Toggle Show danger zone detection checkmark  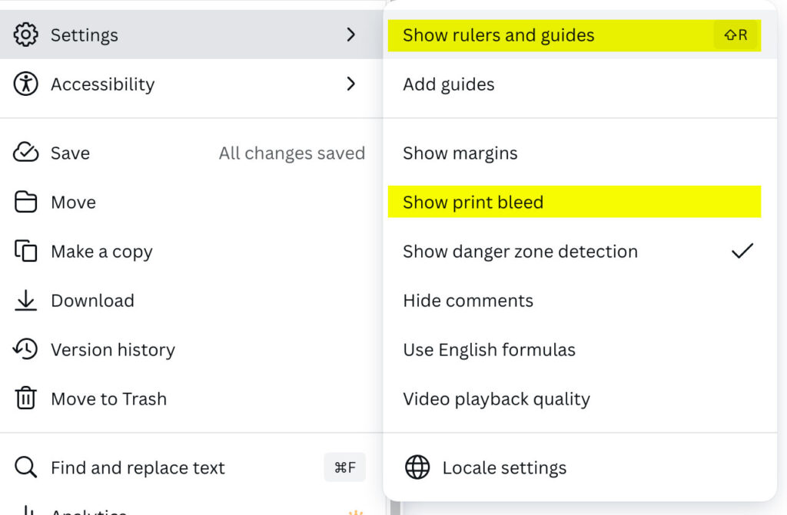[742, 251]
